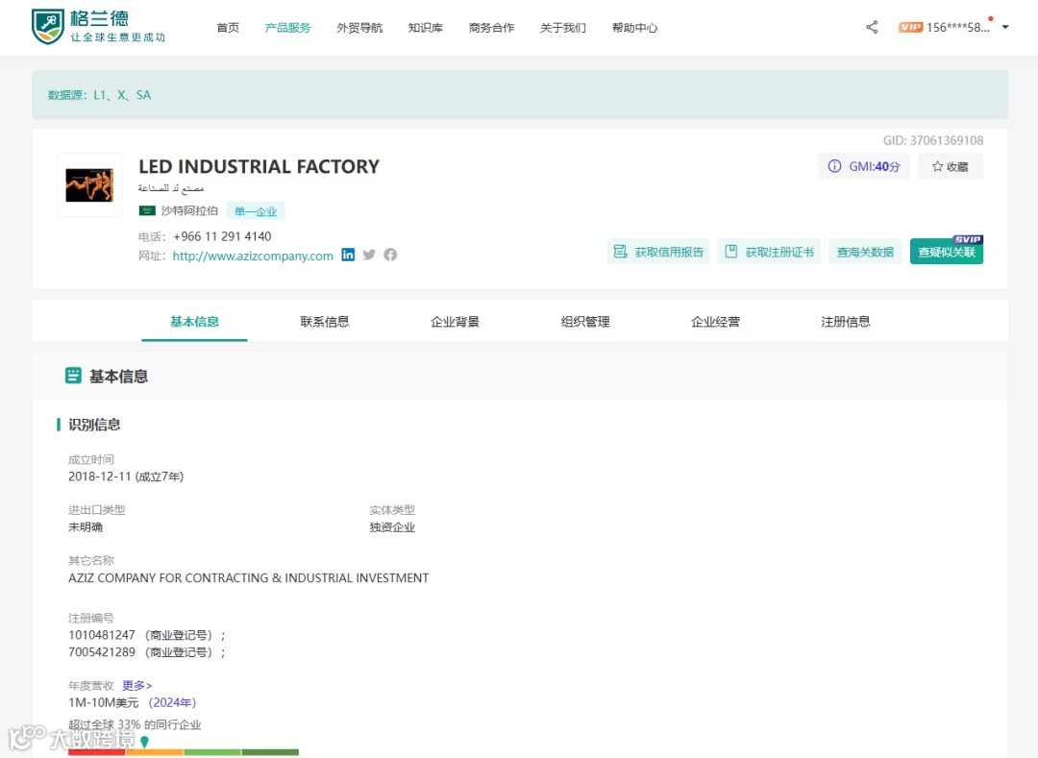Click the 数据源: L1、X、SA banner text

pyautogui.click(x=99, y=95)
